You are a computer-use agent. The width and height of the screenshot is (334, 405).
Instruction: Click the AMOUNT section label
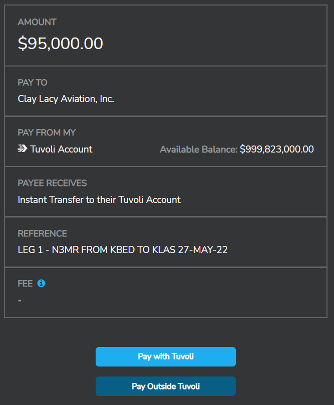coord(37,22)
